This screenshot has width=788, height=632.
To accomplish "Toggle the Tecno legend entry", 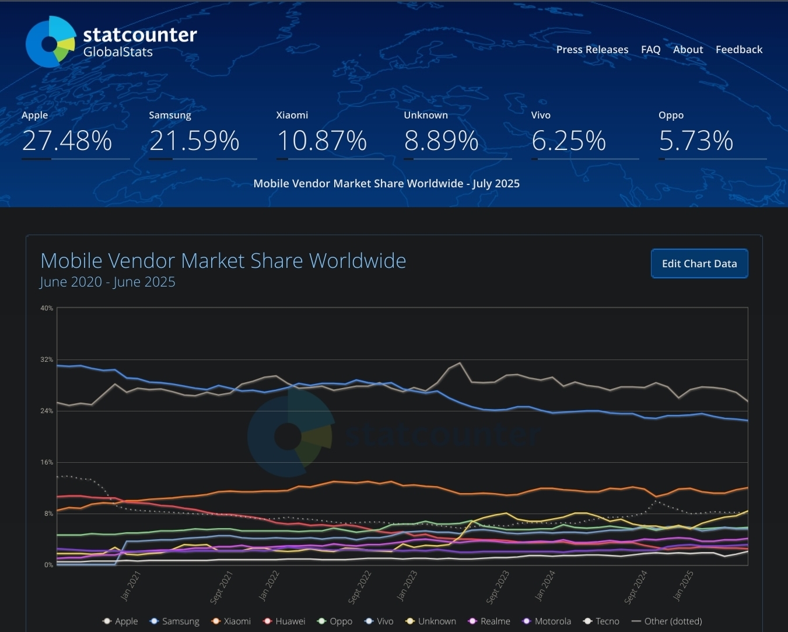I will point(601,621).
